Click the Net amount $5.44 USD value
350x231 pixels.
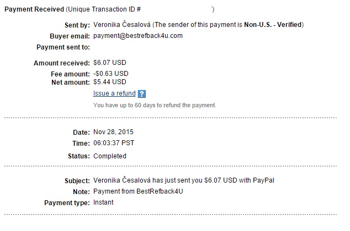(110, 82)
